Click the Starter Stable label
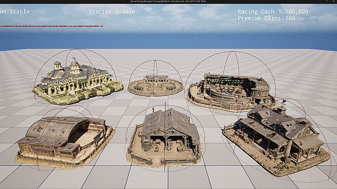This screenshot has height=189, width=337. point(112,11)
